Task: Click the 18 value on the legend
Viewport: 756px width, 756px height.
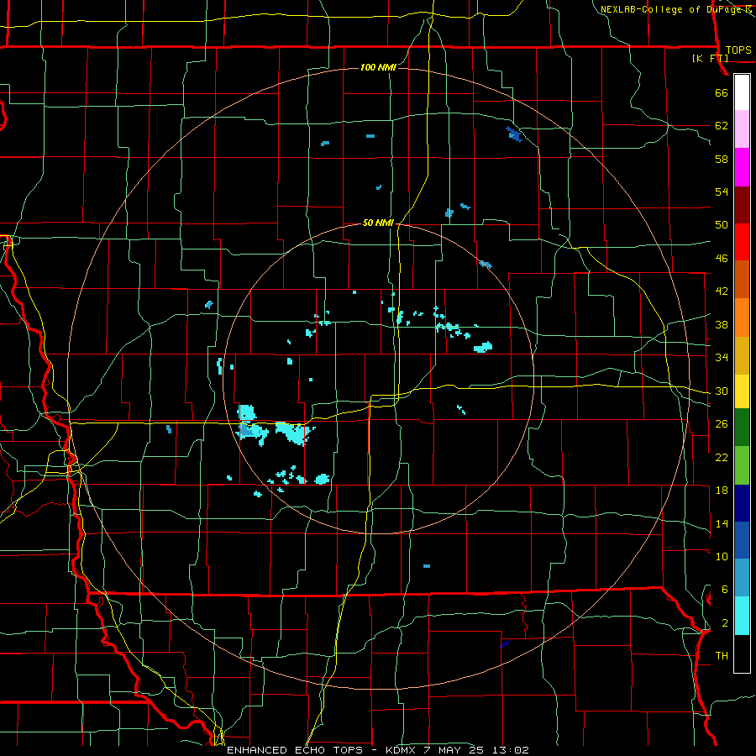Action: point(722,491)
